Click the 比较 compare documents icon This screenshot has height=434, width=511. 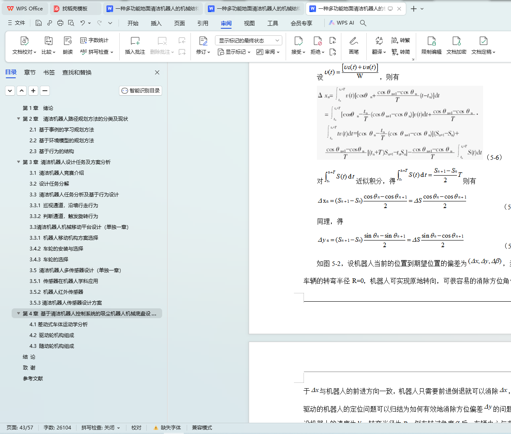[x=48, y=45]
